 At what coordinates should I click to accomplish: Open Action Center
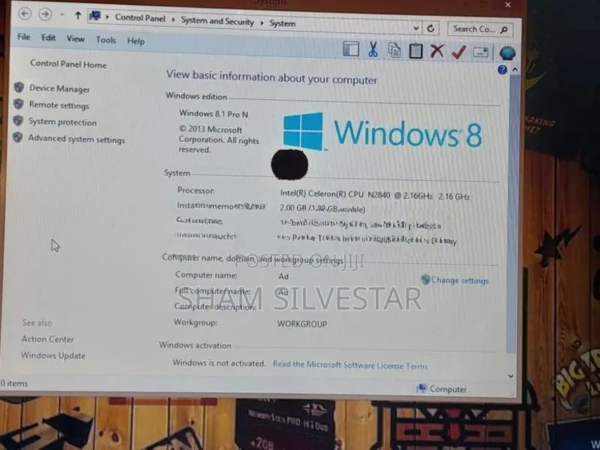(47, 339)
